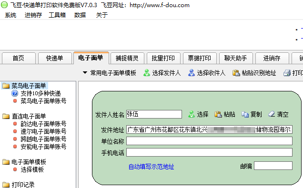303x188 pixels.
Task: Switch to the 首页 tab
Action: coord(19,58)
